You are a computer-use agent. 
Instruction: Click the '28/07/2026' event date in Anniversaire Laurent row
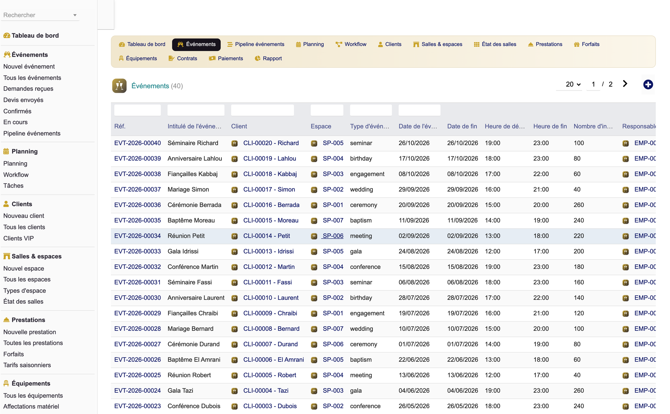click(x=414, y=298)
